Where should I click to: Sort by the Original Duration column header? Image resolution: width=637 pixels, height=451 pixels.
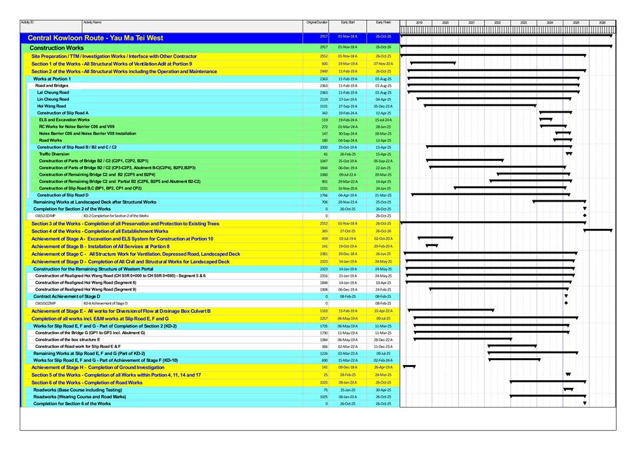(317, 22)
